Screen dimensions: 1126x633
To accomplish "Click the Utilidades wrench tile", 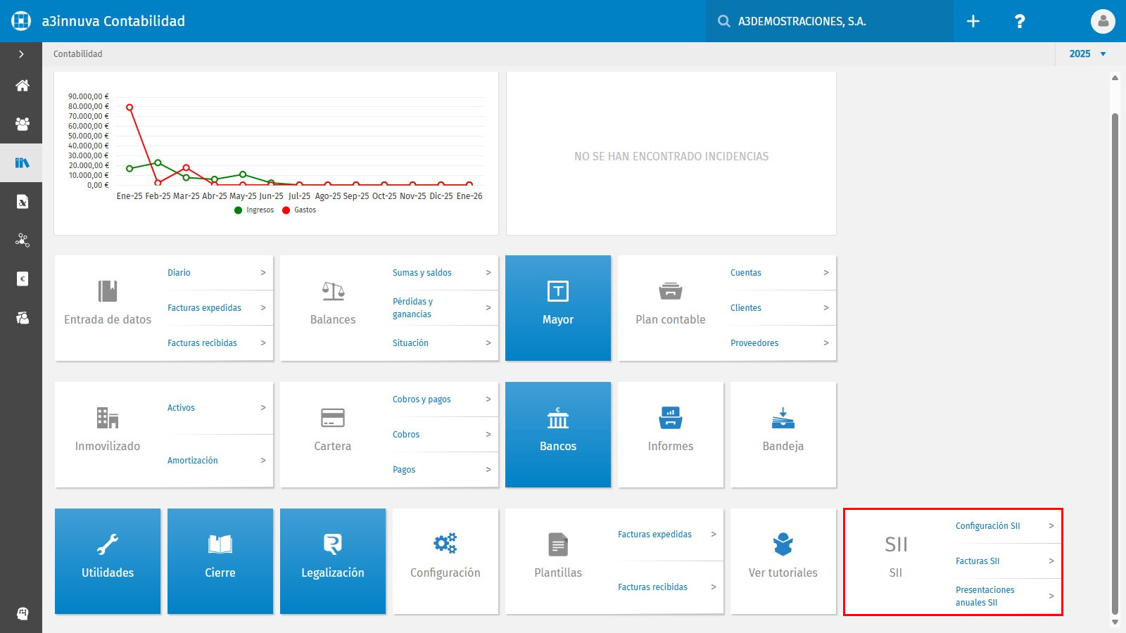I will click(x=108, y=561).
